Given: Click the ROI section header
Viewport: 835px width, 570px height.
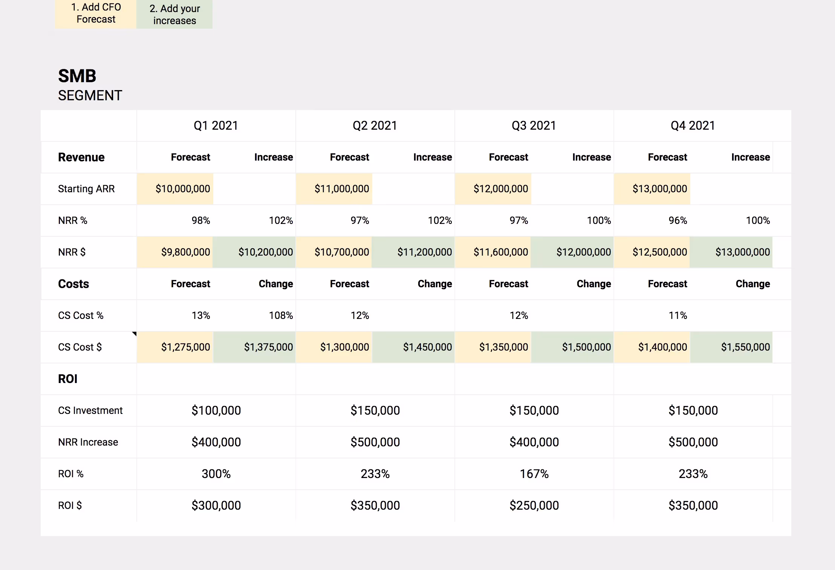Looking at the screenshot, I should (x=68, y=378).
